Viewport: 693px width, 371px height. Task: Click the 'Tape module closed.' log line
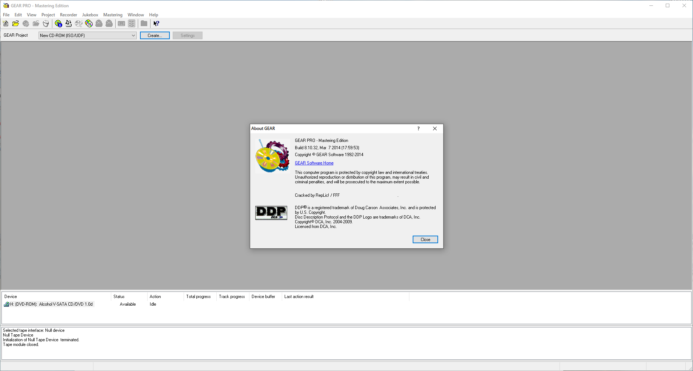pyautogui.click(x=21, y=344)
